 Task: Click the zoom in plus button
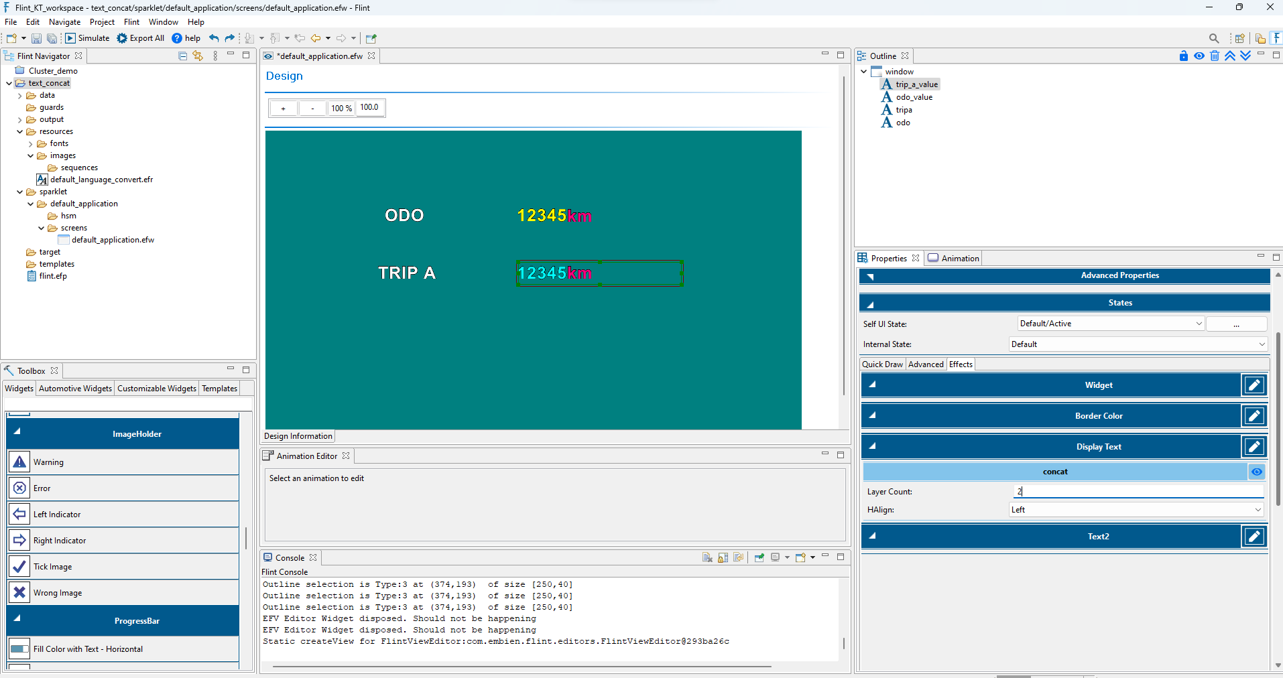[x=284, y=108]
